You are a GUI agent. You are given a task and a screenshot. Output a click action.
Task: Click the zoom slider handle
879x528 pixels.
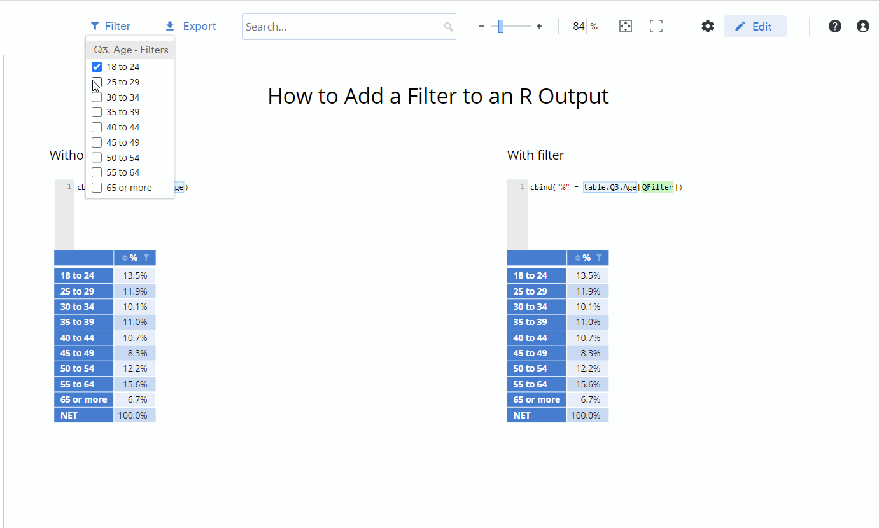[x=501, y=26]
